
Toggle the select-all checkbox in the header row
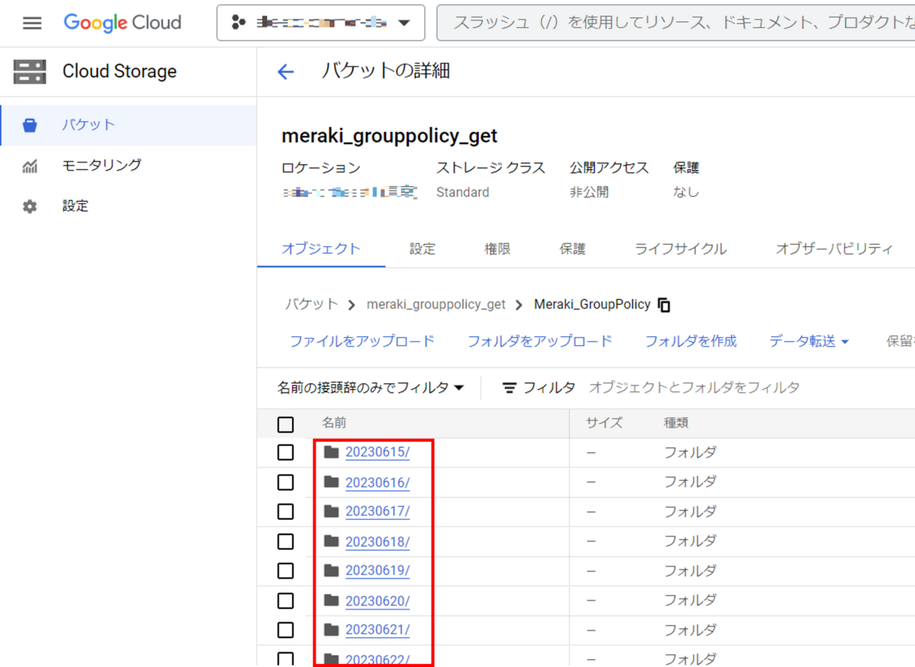[285, 425]
